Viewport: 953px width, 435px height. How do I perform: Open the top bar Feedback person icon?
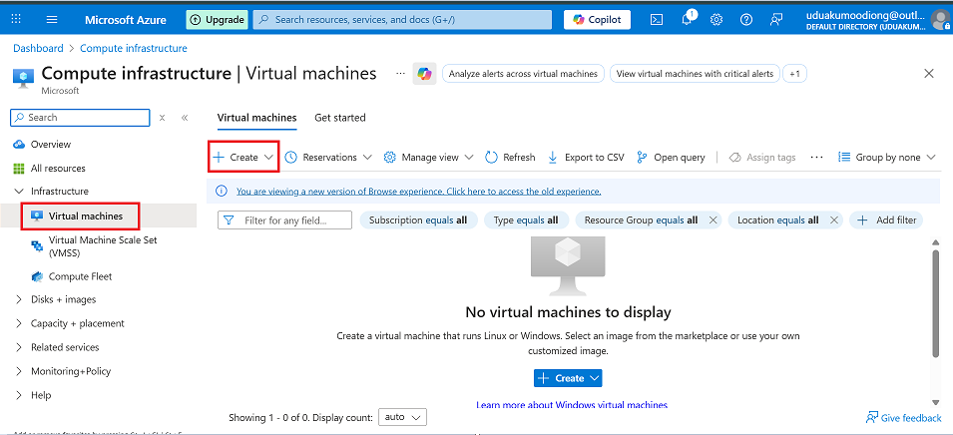pyautogui.click(x=776, y=19)
